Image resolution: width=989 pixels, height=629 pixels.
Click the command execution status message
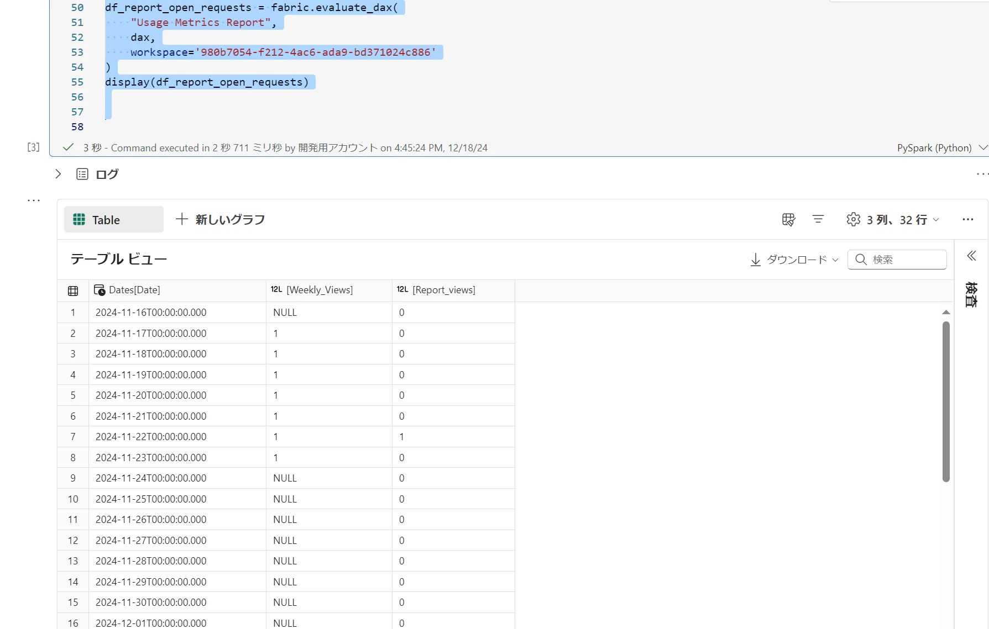(x=285, y=148)
